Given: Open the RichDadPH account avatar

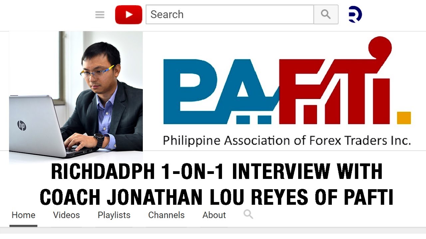Looking at the screenshot, I should click(355, 15).
